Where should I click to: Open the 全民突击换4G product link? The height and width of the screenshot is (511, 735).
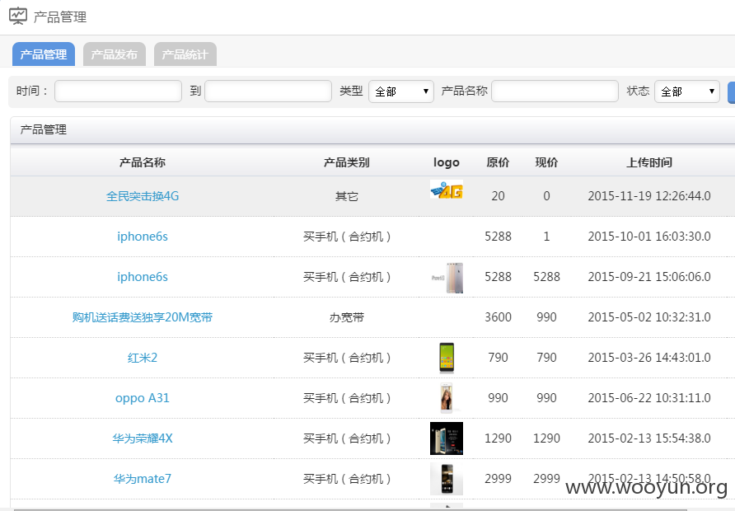143,196
